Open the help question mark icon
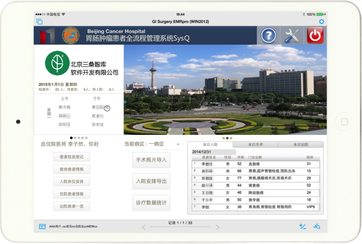 pyautogui.click(x=269, y=36)
